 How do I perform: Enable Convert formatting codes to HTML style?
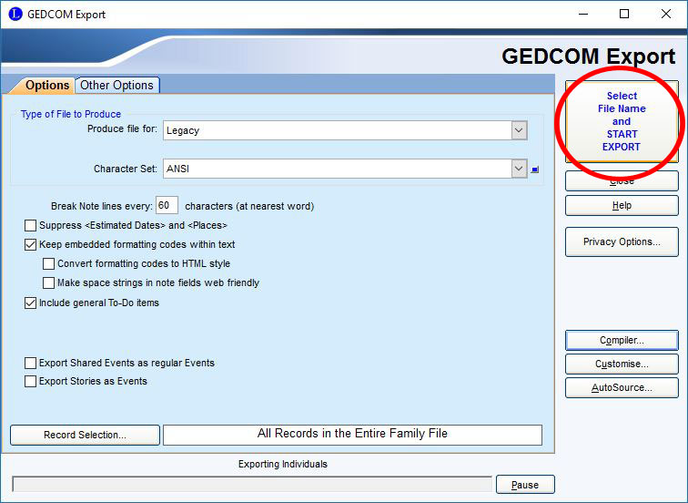49,263
